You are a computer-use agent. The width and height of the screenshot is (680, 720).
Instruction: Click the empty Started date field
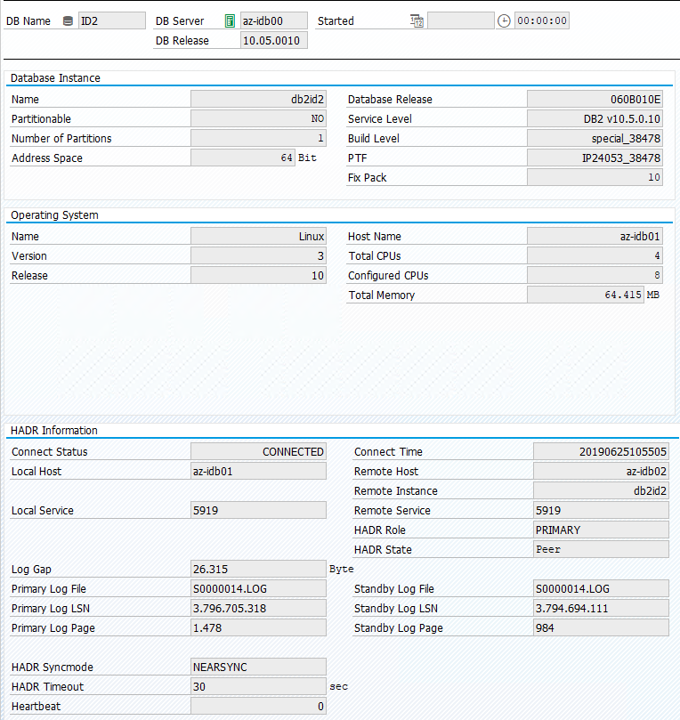(x=461, y=21)
